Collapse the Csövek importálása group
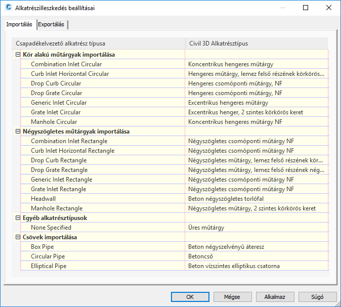Image resolution: width=341 pixels, height=307 pixels. pos(18,237)
